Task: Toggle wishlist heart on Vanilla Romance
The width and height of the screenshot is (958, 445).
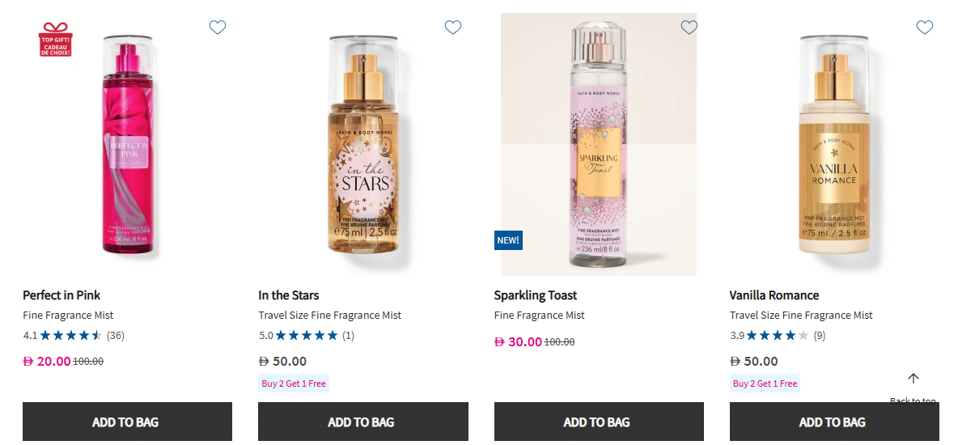Action: (x=925, y=28)
